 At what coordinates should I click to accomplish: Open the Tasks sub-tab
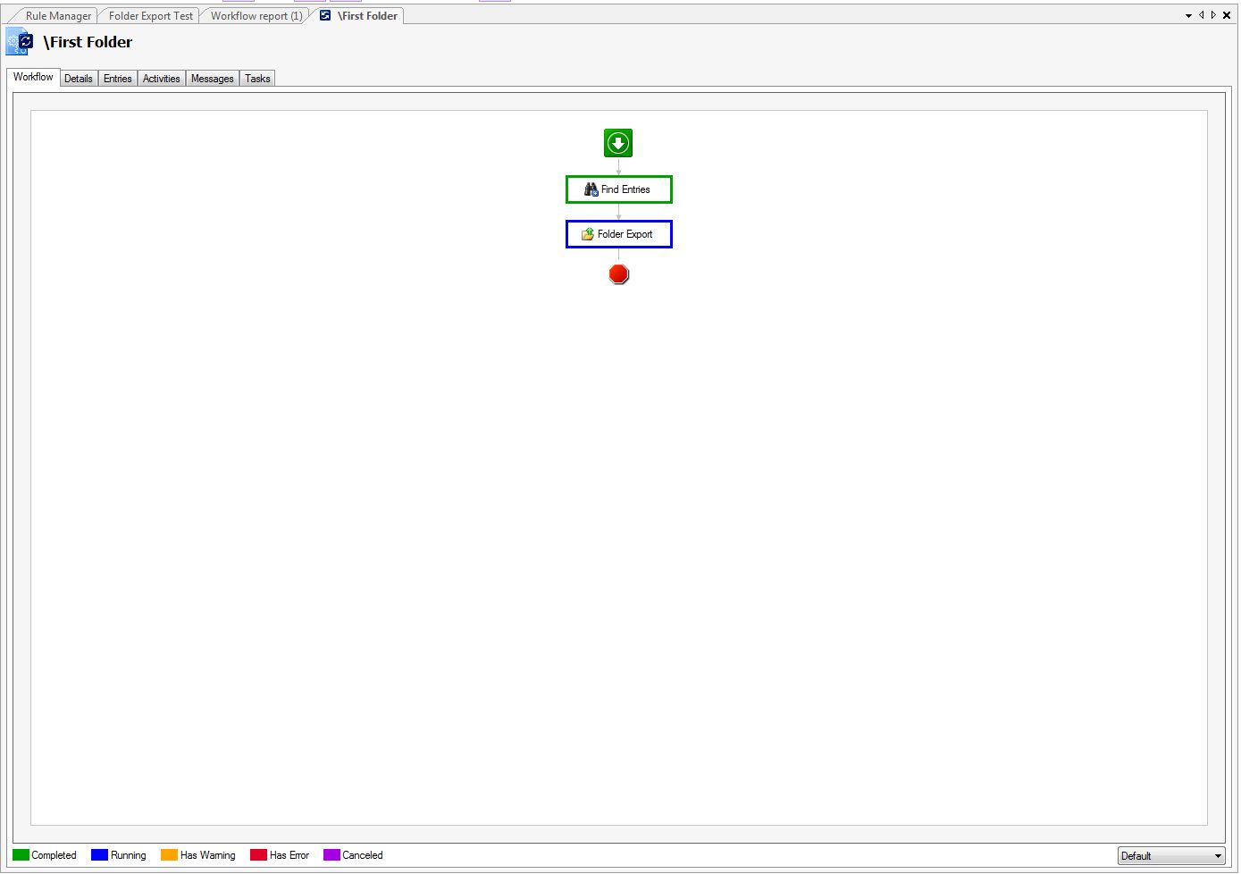pyautogui.click(x=257, y=79)
